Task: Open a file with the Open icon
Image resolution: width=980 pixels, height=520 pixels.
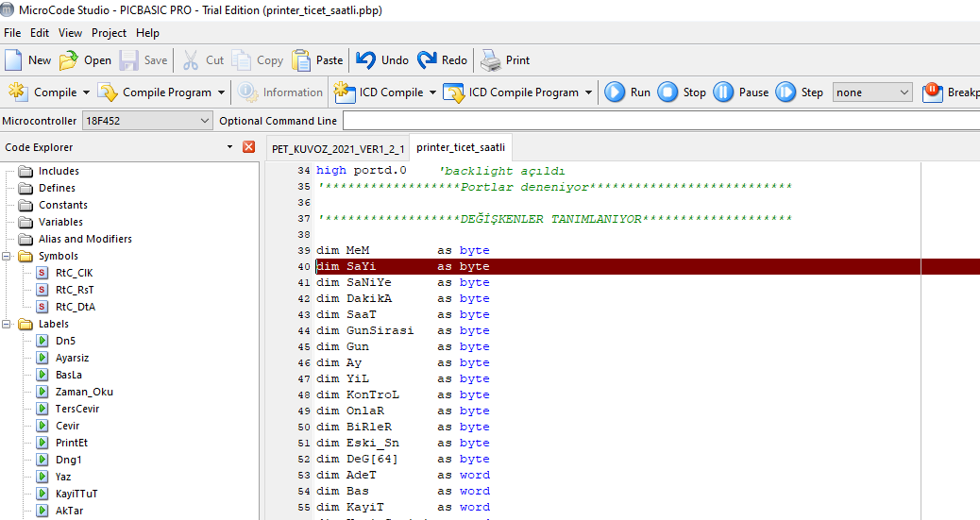Action: [x=69, y=60]
